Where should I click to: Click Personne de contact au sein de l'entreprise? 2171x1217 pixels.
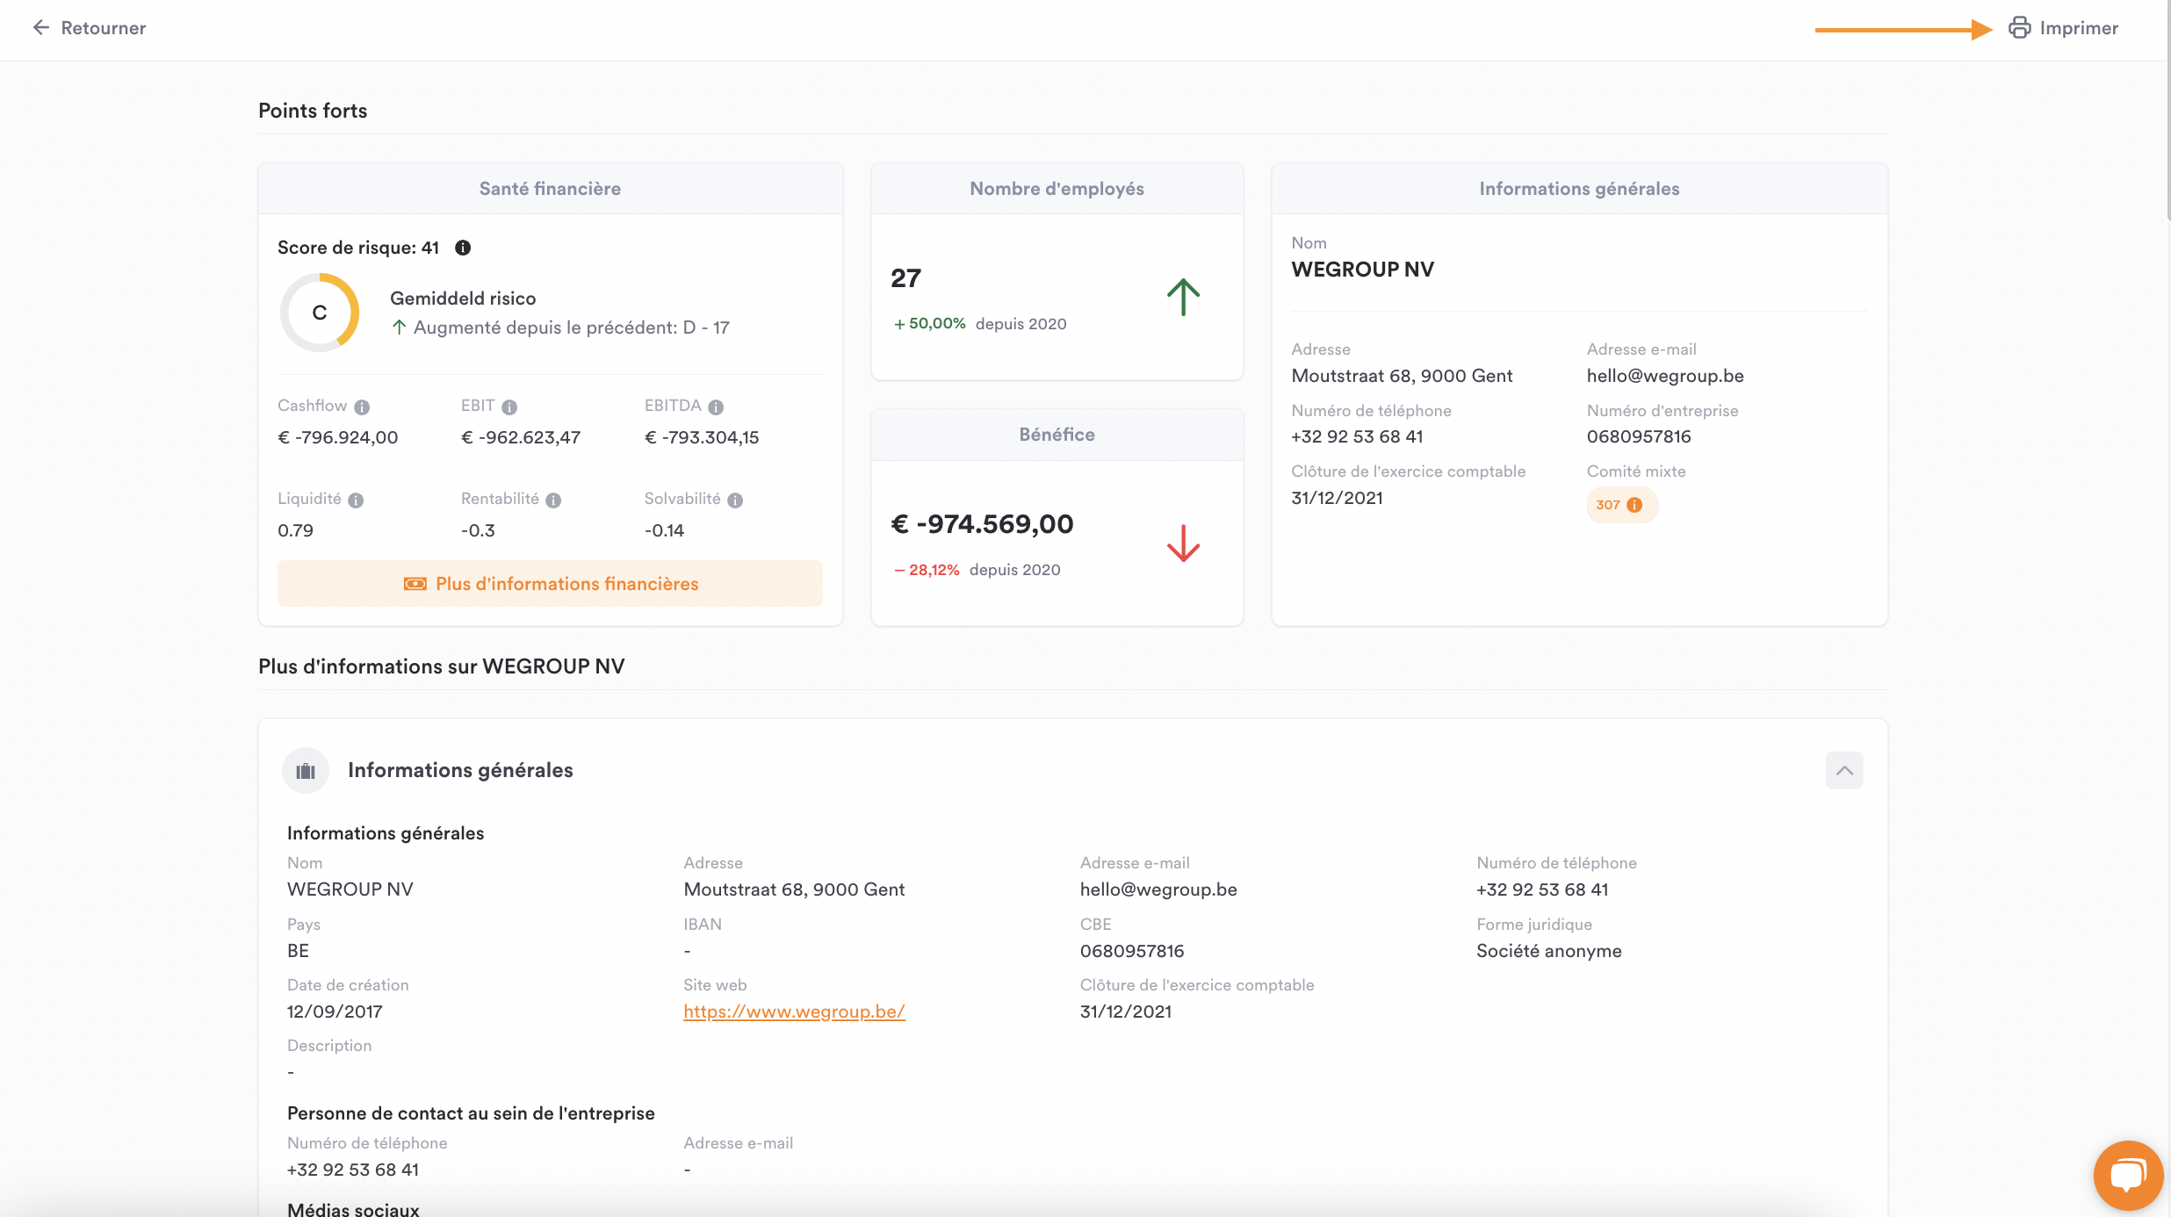(x=471, y=1113)
